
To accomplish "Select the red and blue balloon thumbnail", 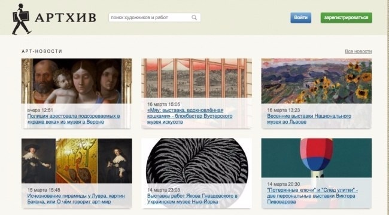I will tap(317, 158).
